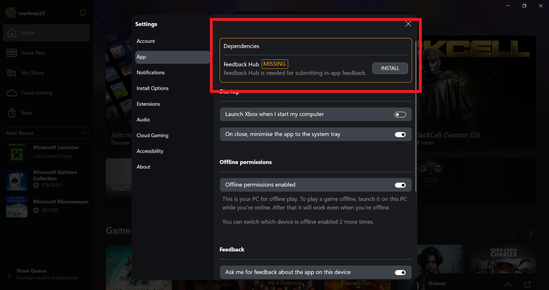
Task: Pop out the Friends panel icon
Action: coord(527,284)
